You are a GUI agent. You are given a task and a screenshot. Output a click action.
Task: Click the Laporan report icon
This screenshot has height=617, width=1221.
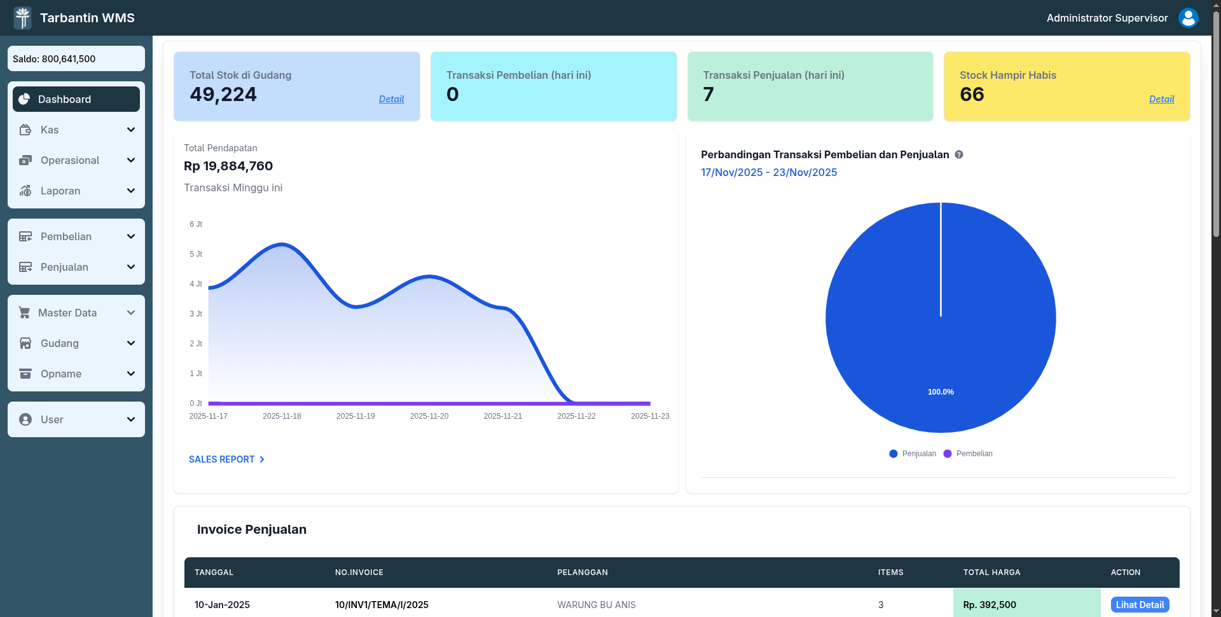click(25, 191)
